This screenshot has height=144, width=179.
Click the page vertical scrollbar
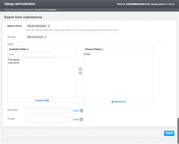pyautogui.click(x=178, y=131)
